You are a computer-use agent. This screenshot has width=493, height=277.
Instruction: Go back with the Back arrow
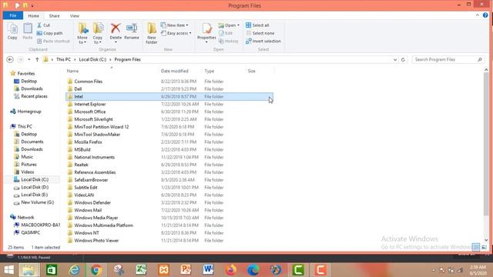click(x=10, y=59)
